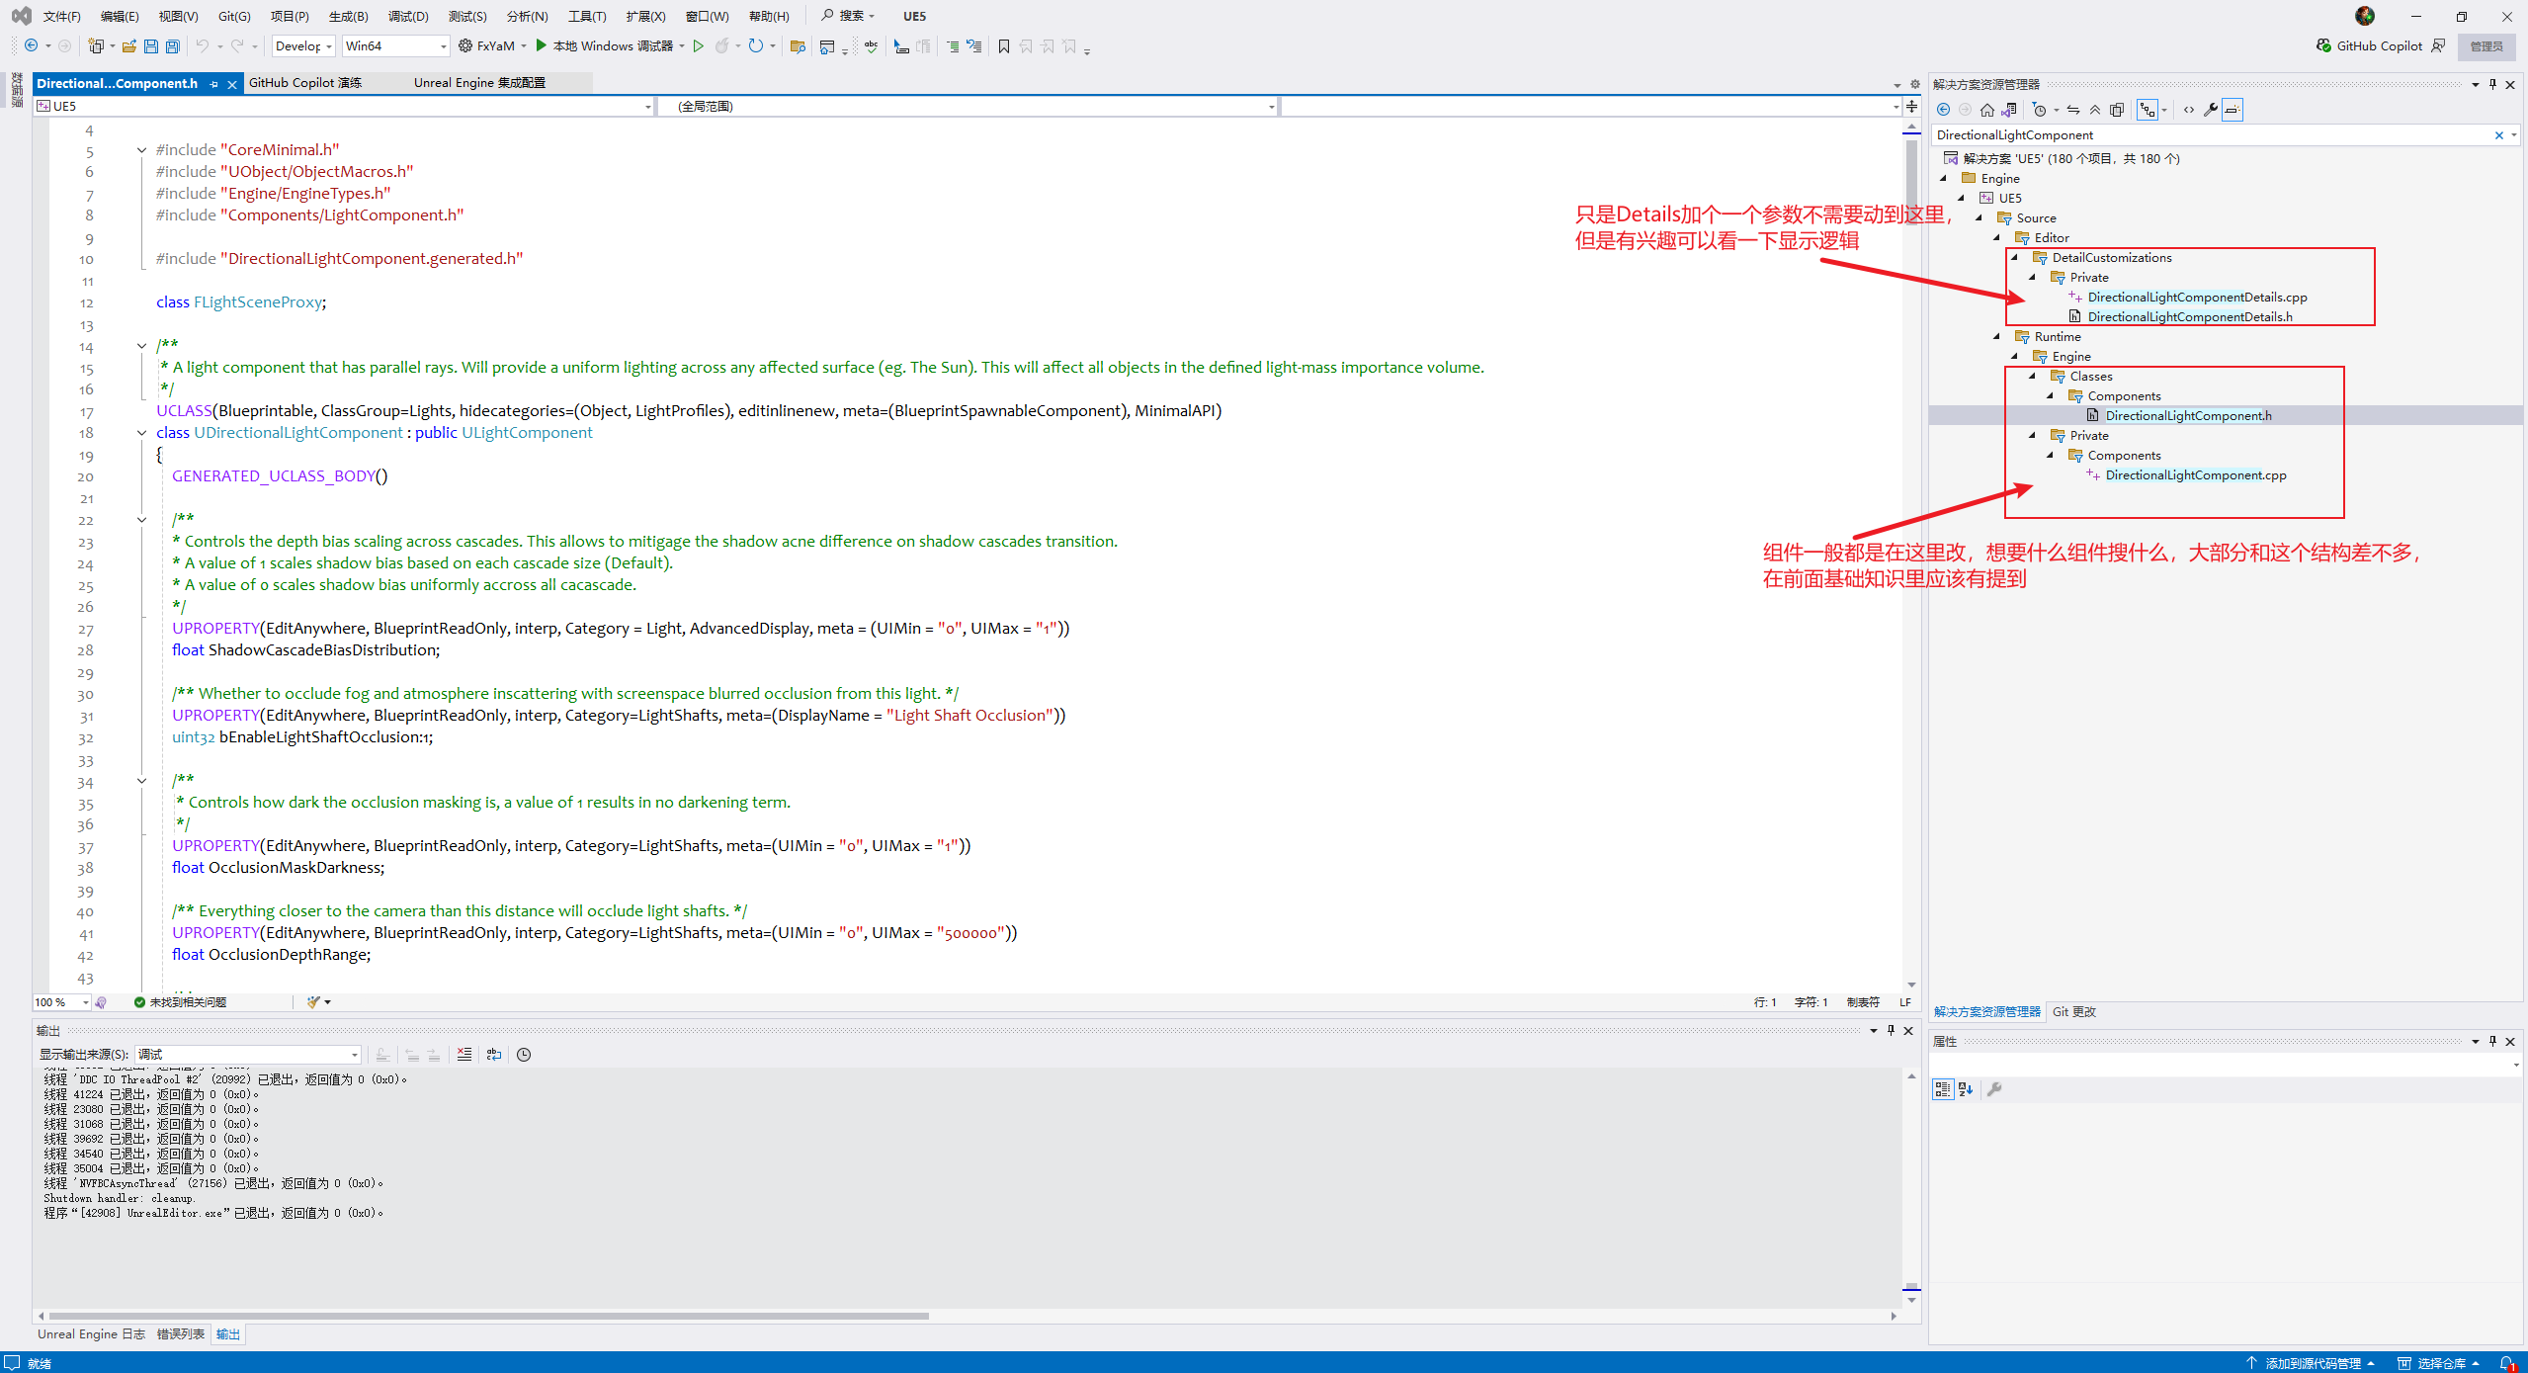Switch to the Unreal Engine 日志 tab
The width and height of the screenshot is (2528, 1373).
click(91, 1334)
